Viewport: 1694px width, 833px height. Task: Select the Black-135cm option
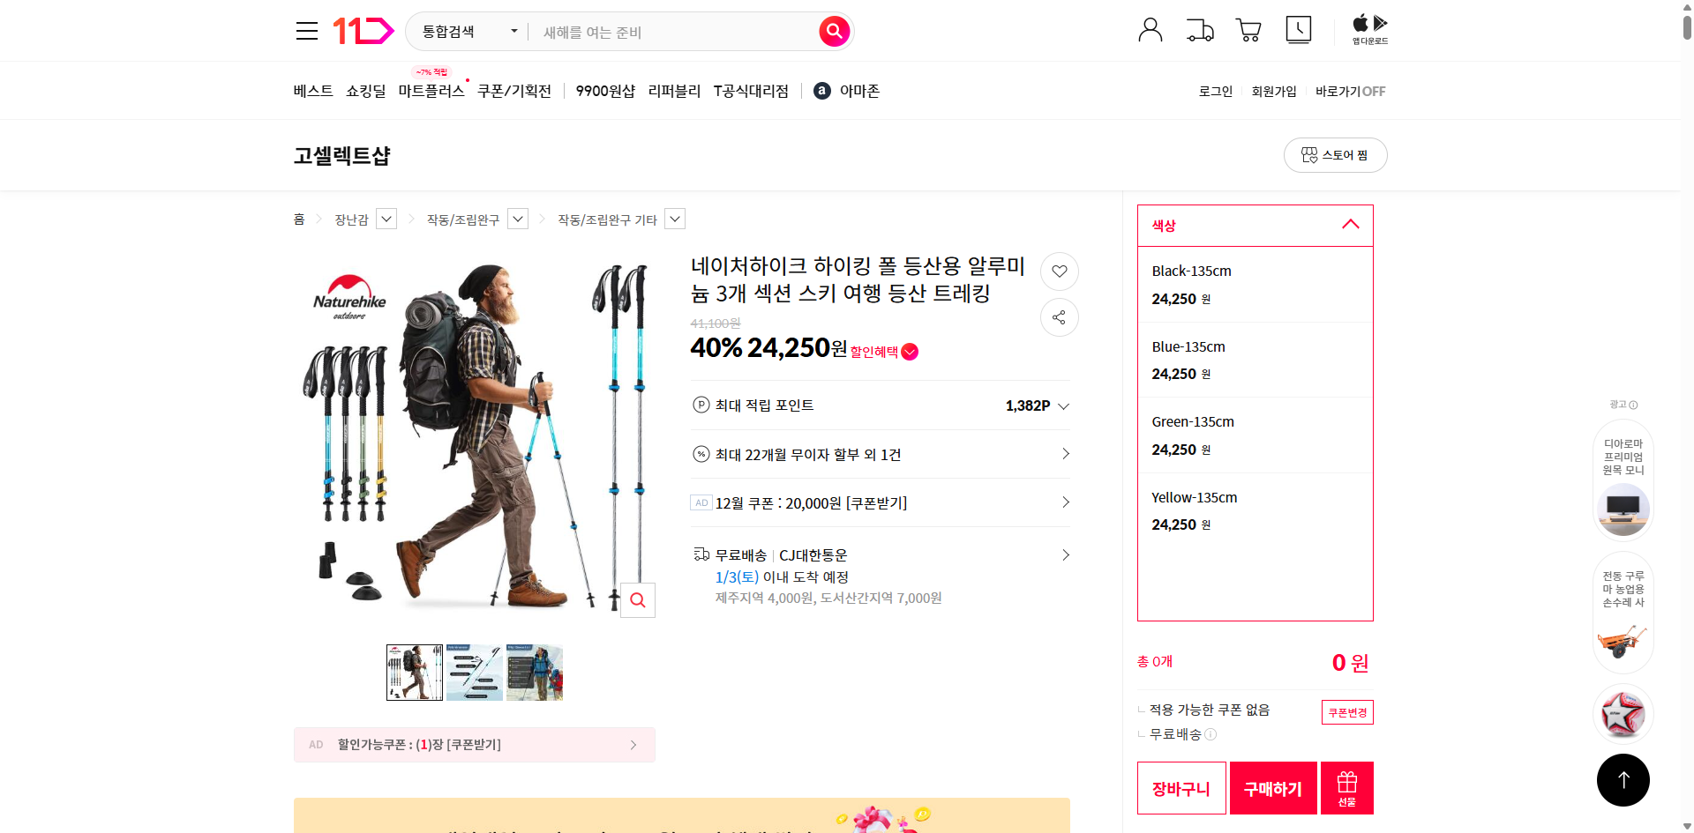point(1254,284)
